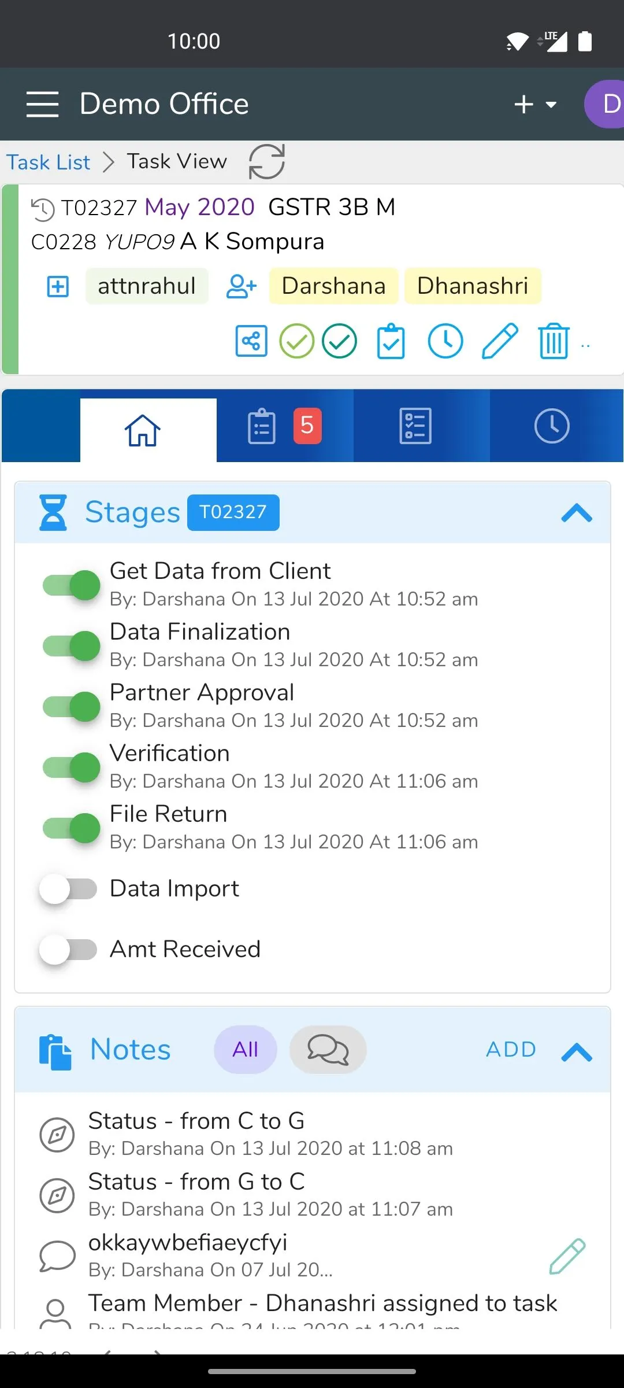Filter notes by comments chat icon
Image resolution: width=624 pixels, height=1388 pixels.
[328, 1050]
